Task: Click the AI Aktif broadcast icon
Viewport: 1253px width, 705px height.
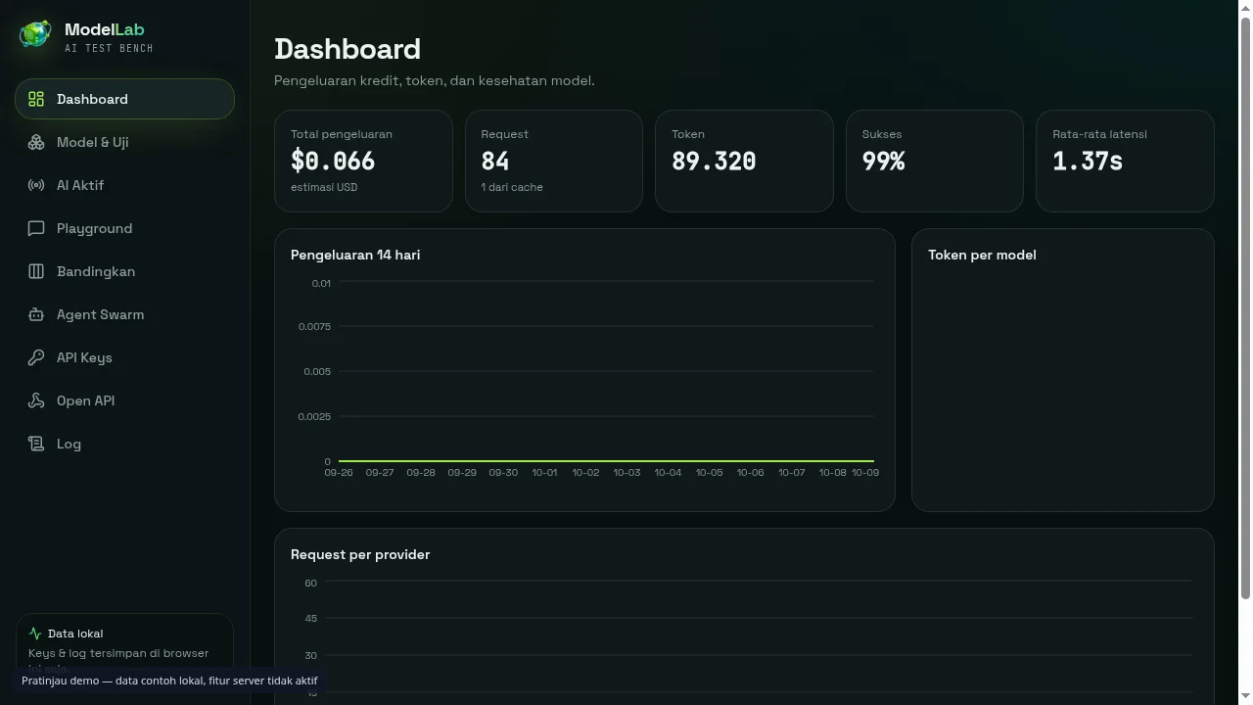Action: point(36,185)
